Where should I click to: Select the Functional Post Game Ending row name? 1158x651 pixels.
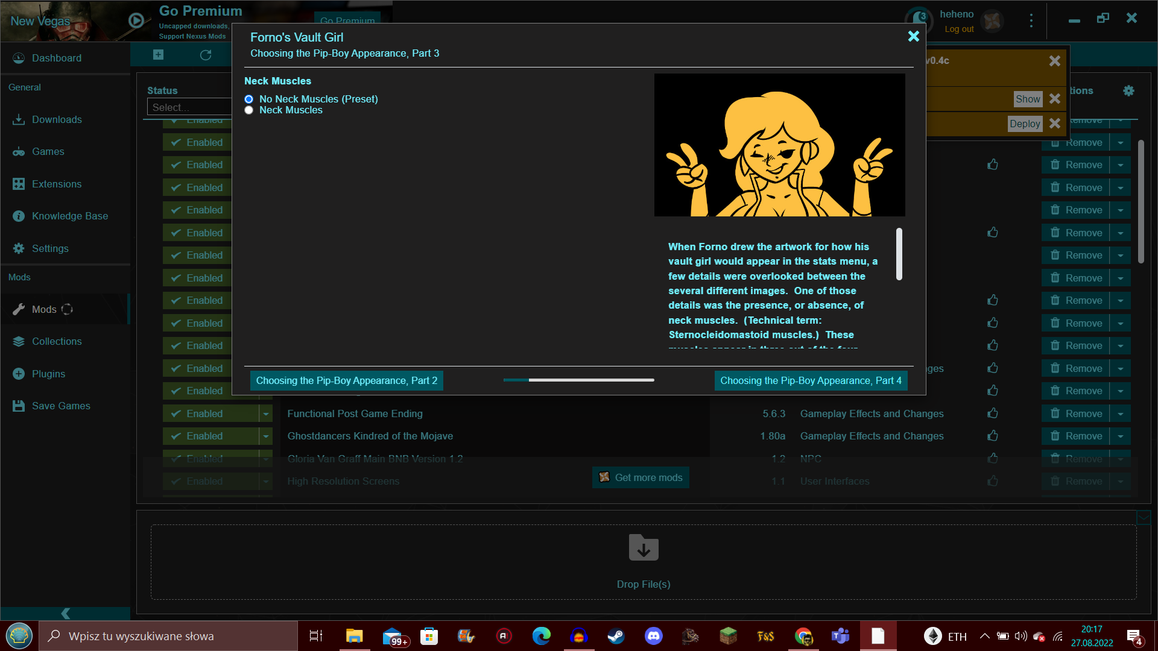pos(355,414)
